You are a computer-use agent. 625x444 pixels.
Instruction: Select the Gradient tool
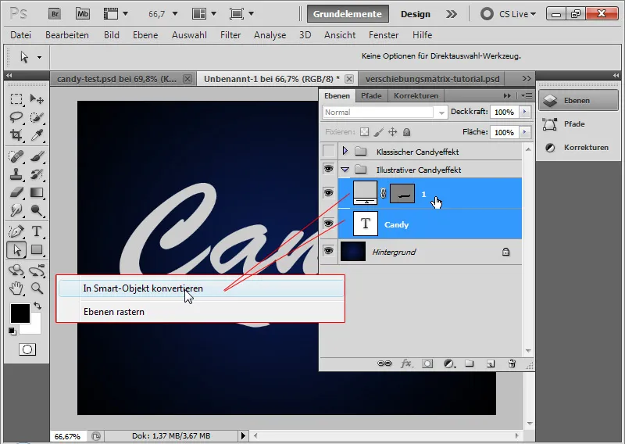(x=37, y=192)
